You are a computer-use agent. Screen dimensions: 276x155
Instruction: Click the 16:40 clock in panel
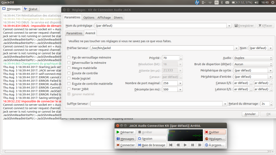click(265, 2)
